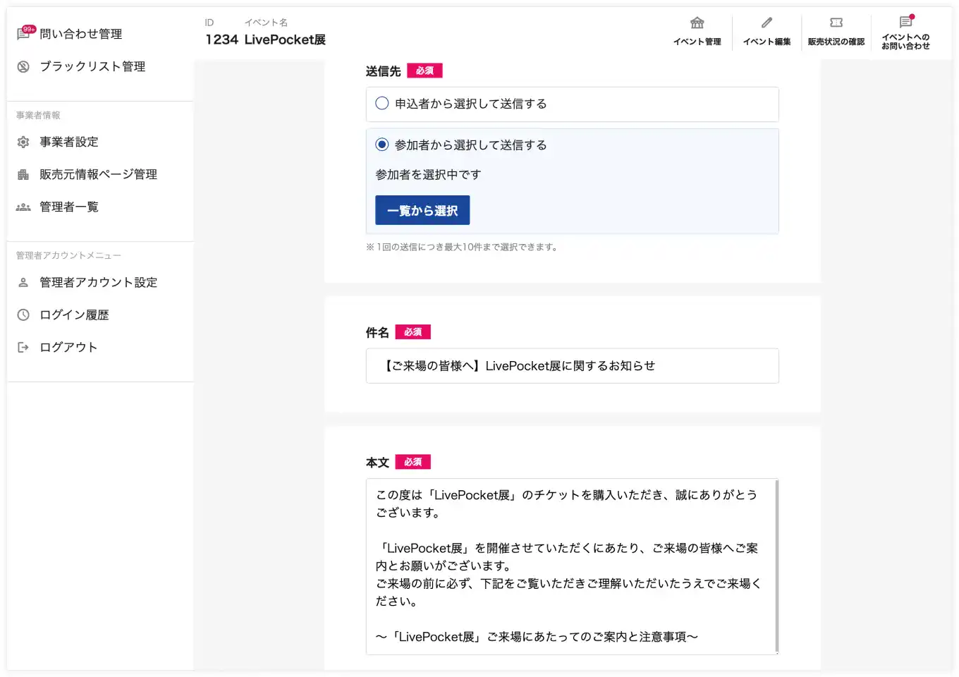
Task: Select 申込者から選択して送信する radio button
Action: point(382,104)
